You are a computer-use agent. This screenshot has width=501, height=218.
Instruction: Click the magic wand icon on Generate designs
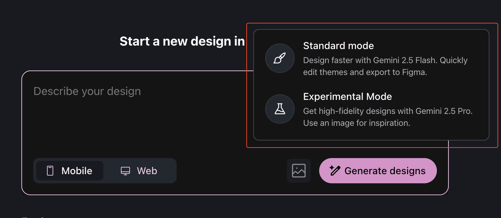(335, 171)
